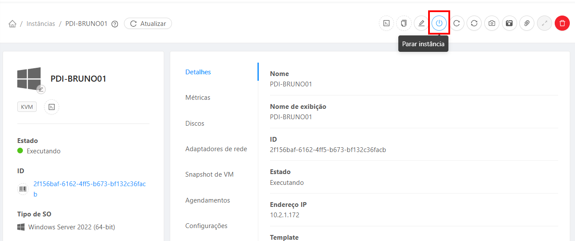
Task: Switch to the Métricas tab
Action: coord(198,98)
